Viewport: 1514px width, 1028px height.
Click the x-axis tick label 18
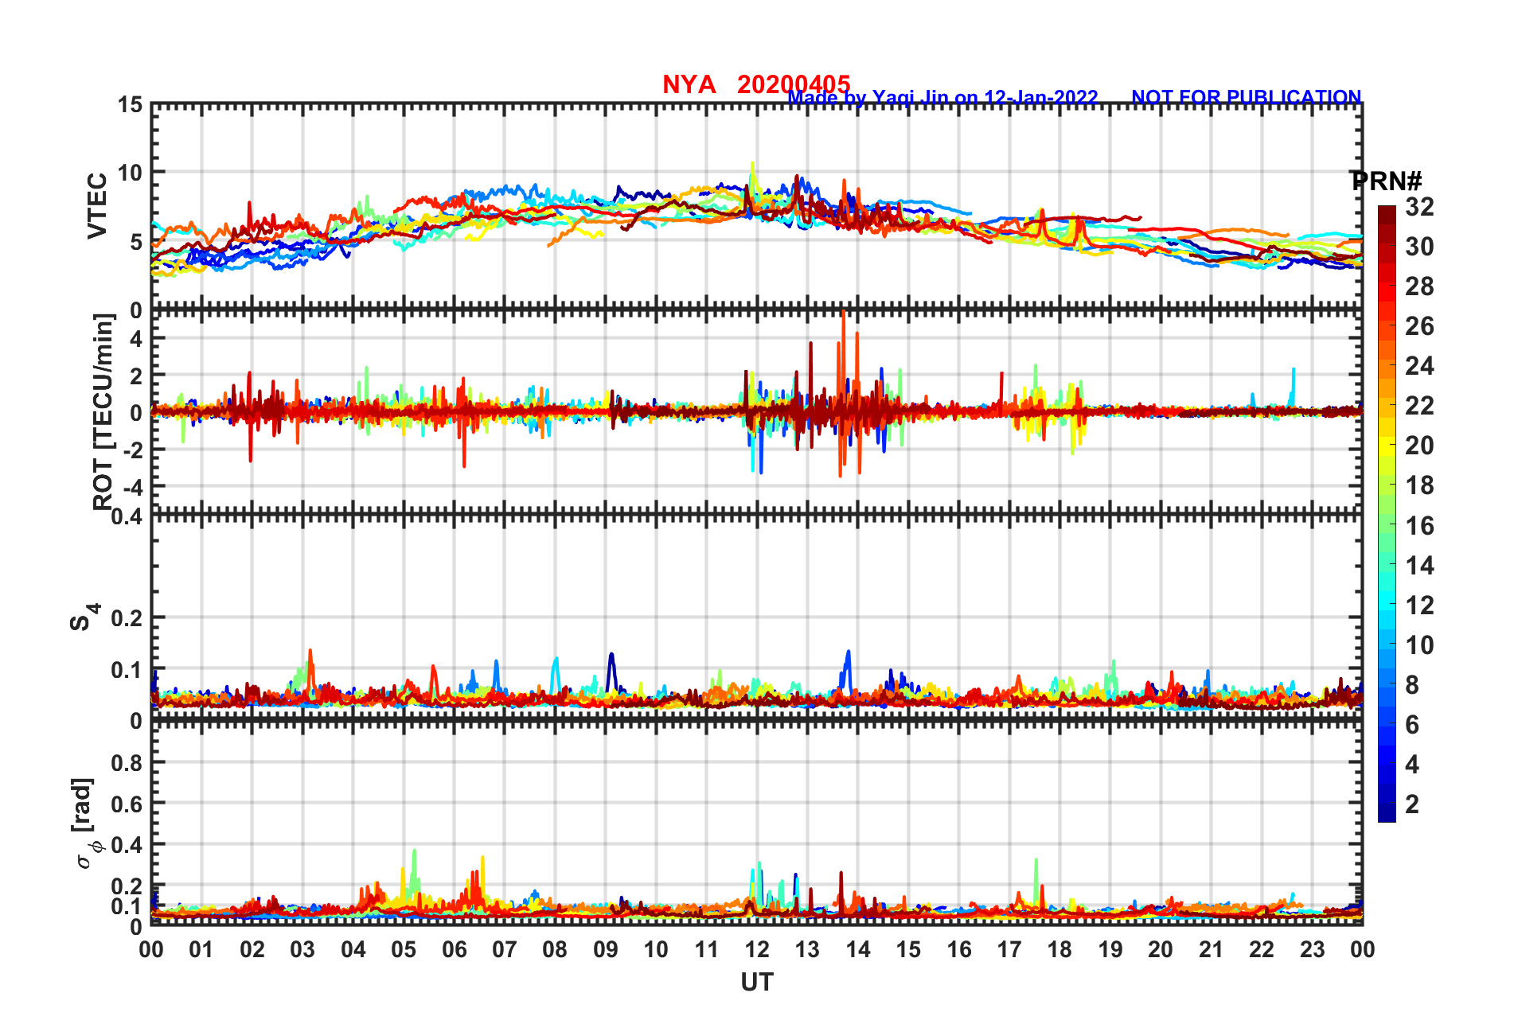1059,949
